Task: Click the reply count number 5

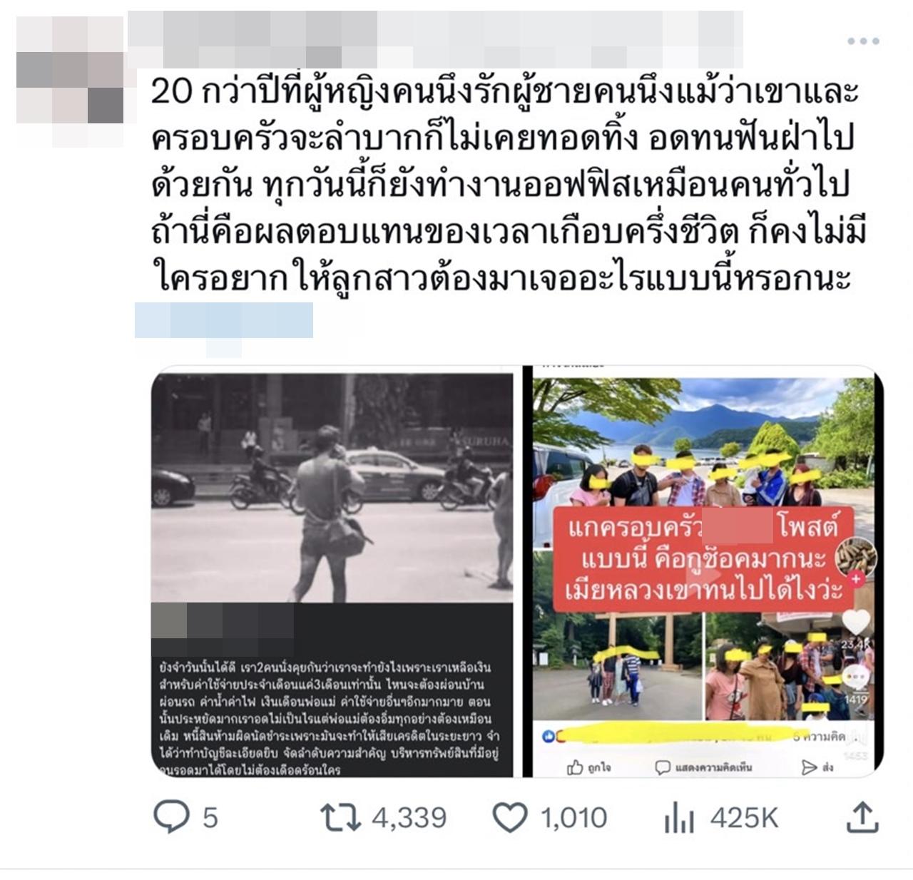Action: (x=210, y=818)
